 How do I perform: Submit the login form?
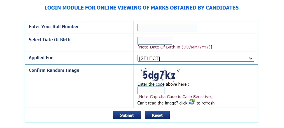[x=127, y=115]
